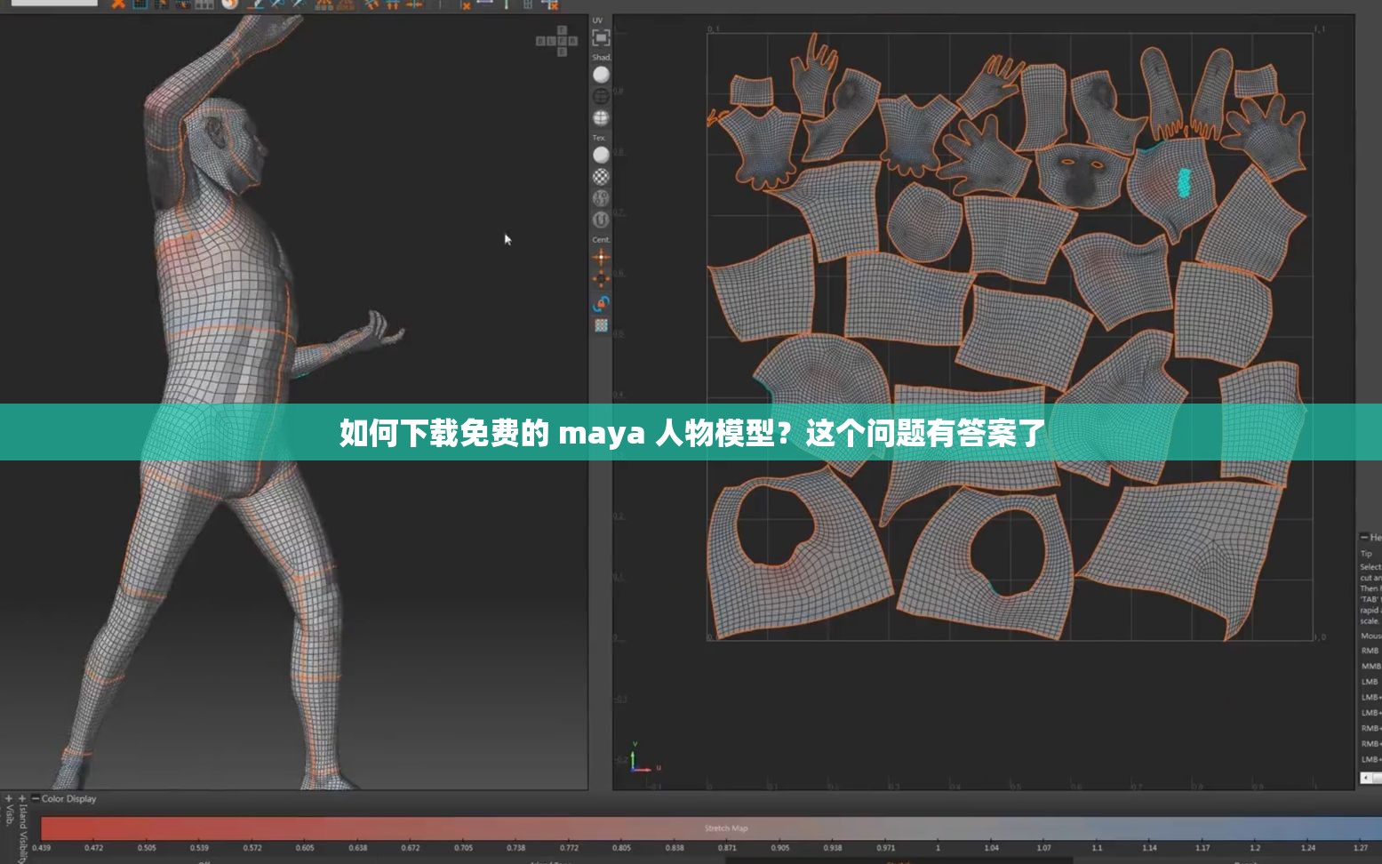Click the F face of the view cube

563,41
